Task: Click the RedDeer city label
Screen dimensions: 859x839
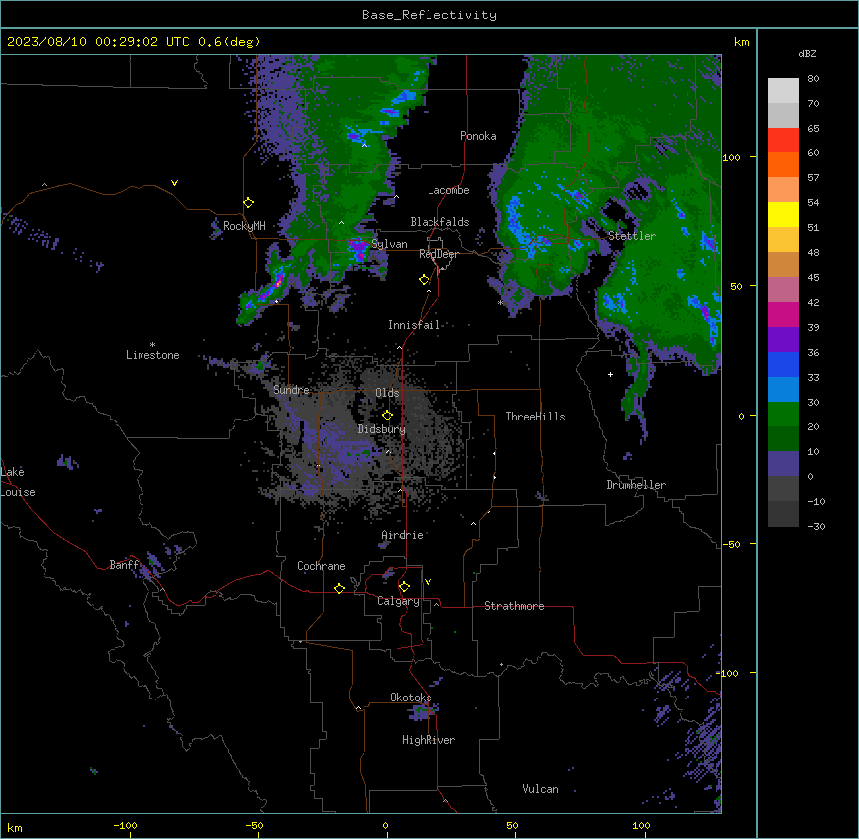Action: (438, 254)
